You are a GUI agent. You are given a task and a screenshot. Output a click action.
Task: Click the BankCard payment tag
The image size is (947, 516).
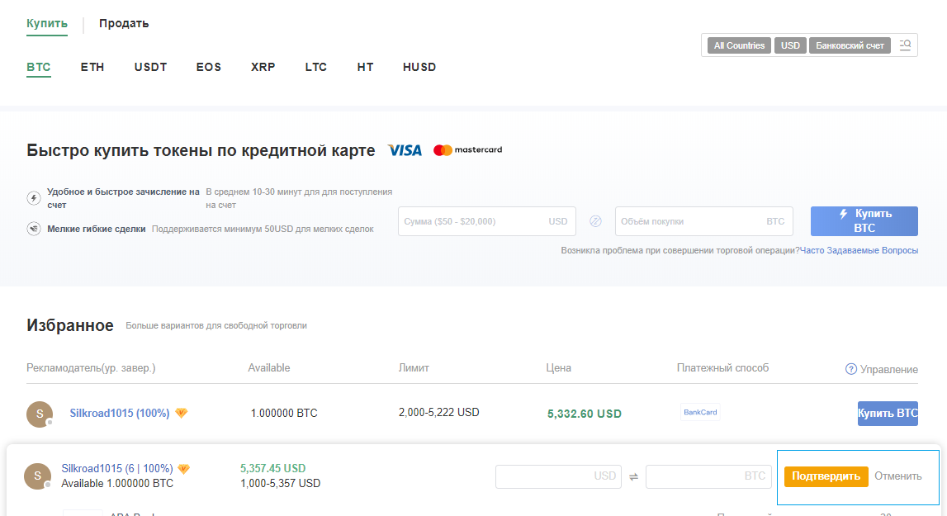click(x=700, y=412)
